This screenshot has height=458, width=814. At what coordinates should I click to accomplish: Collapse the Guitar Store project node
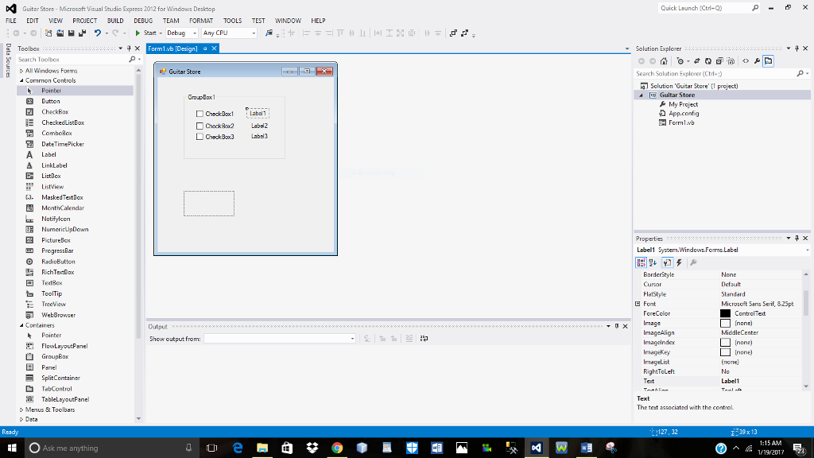tap(640, 95)
